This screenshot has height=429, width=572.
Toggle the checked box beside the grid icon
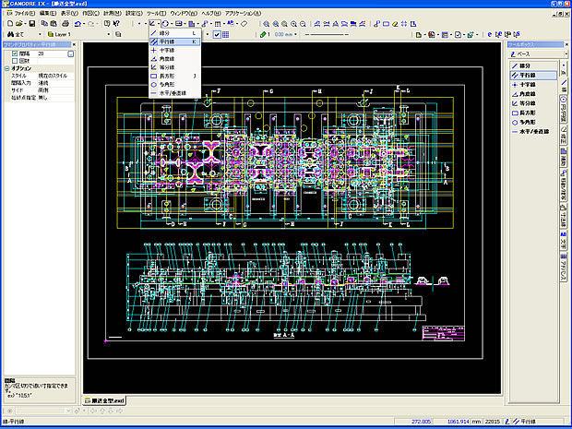217,34
